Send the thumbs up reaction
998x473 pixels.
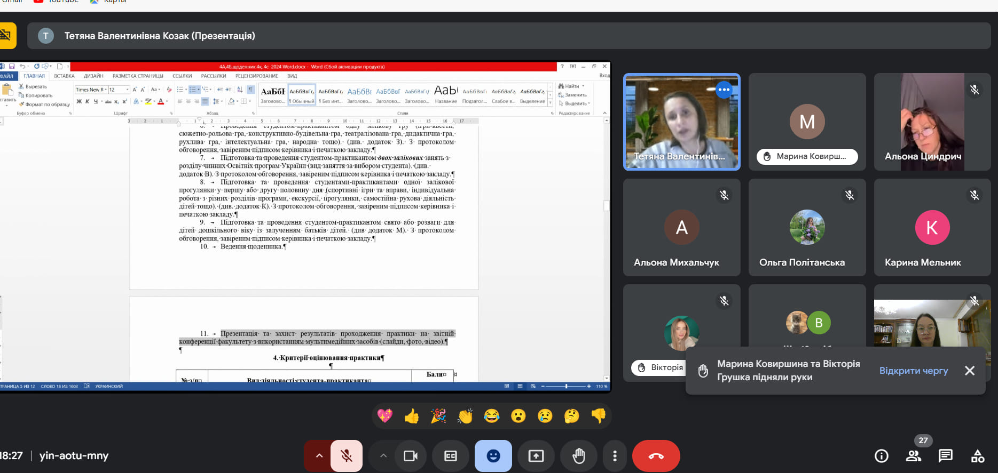[411, 416]
